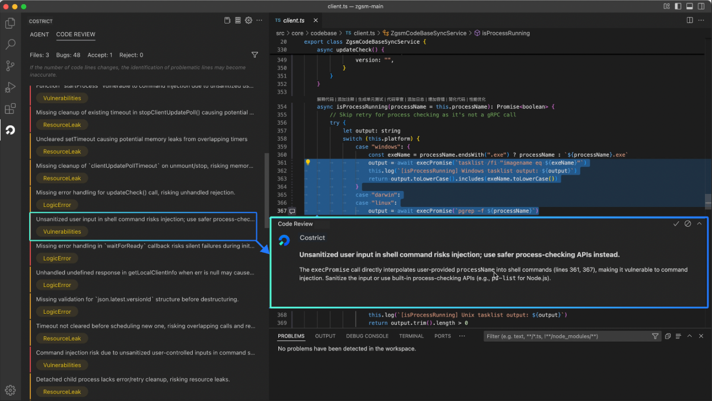Open the Source Control view
712x401 pixels.
tap(10, 66)
